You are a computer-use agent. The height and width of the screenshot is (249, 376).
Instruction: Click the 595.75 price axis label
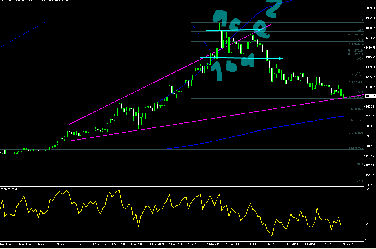(x=371, y=136)
